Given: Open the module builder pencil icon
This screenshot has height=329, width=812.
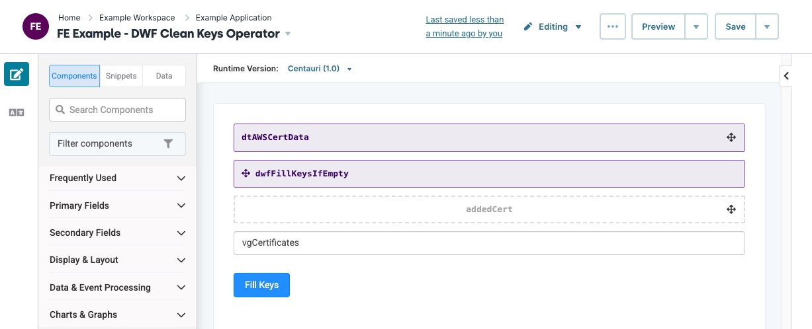Looking at the screenshot, I should pyautogui.click(x=17, y=74).
